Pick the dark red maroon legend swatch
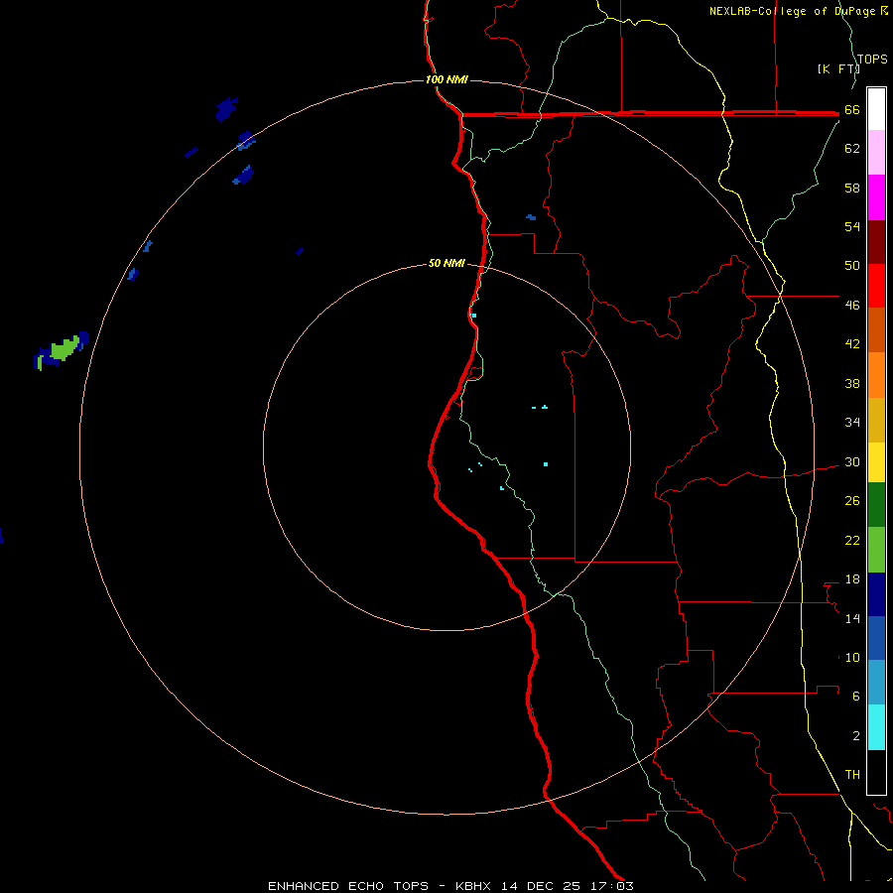 pyautogui.click(x=876, y=241)
